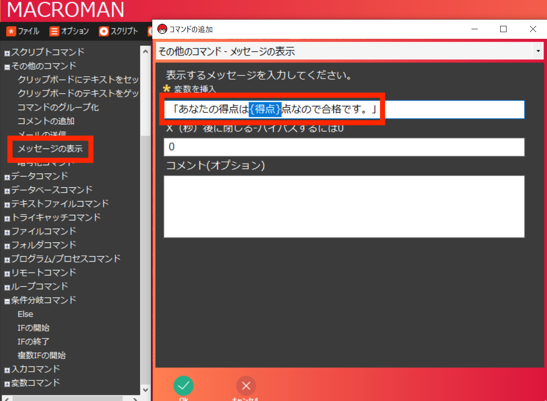Click the green OK checkmark icon
The width and height of the screenshot is (547, 401).
(184, 386)
